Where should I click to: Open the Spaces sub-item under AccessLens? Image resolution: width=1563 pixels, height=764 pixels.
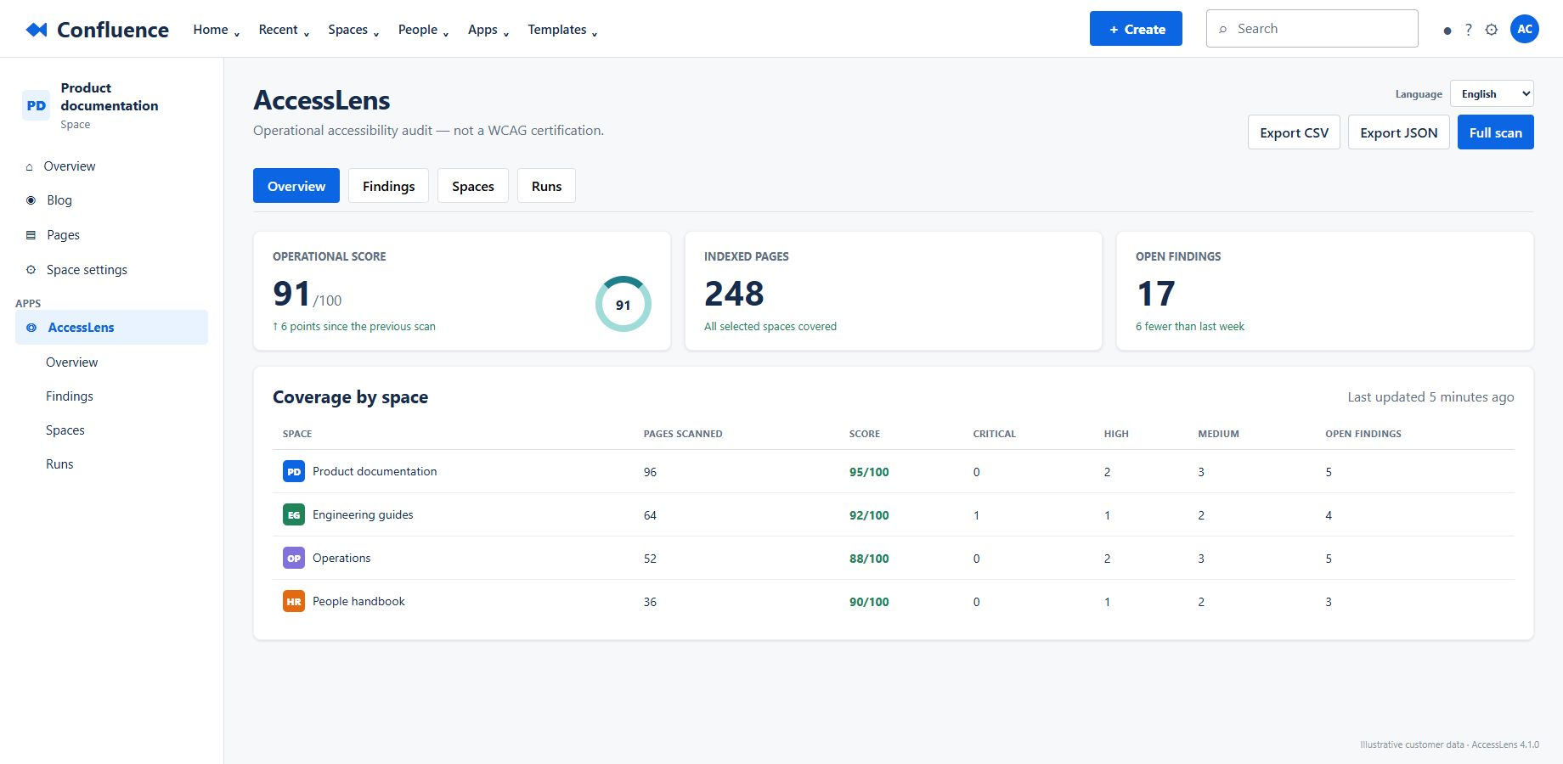pyautogui.click(x=65, y=430)
